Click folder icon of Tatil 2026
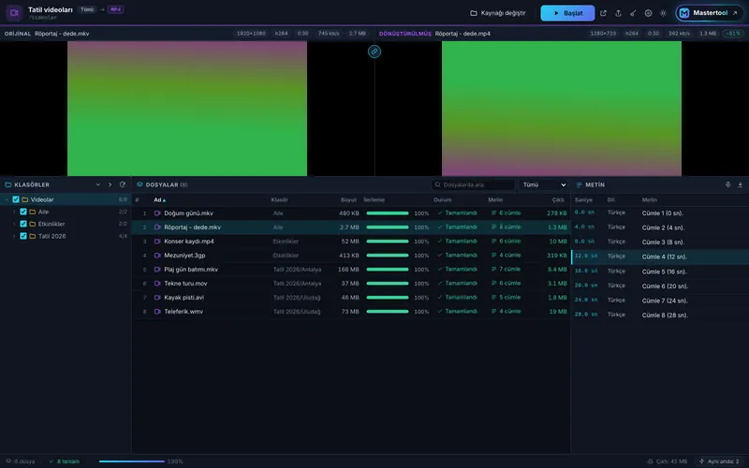The height and width of the screenshot is (468, 749). [x=33, y=236]
